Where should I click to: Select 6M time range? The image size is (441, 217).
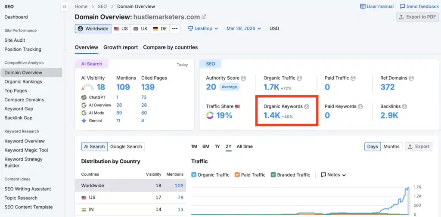click(x=206, y=146)
